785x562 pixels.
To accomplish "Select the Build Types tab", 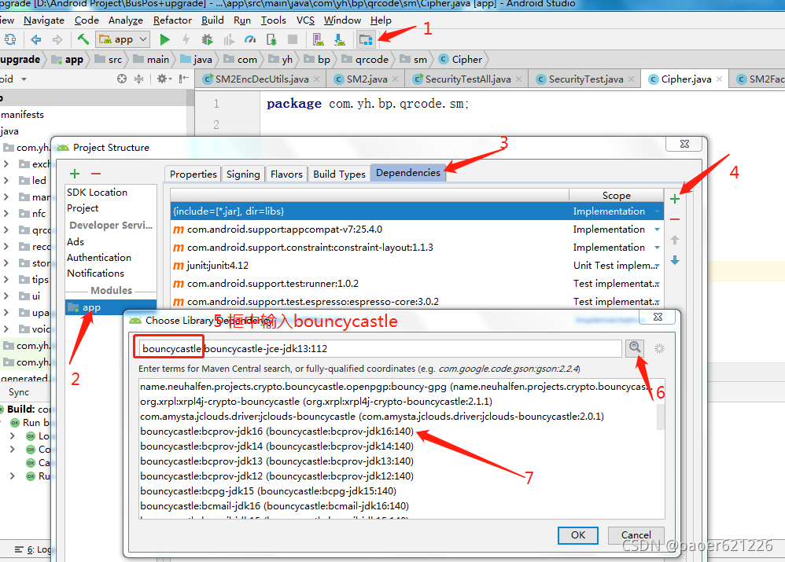I will pyautogui.click(x=340, y=174).
